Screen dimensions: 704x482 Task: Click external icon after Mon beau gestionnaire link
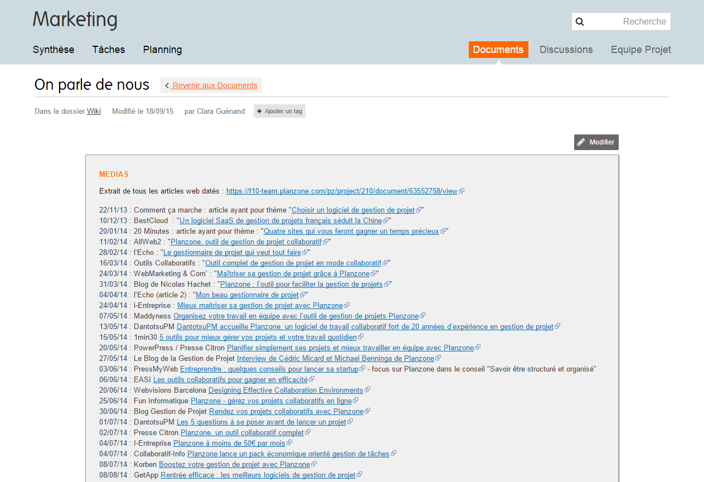[303, 295]
